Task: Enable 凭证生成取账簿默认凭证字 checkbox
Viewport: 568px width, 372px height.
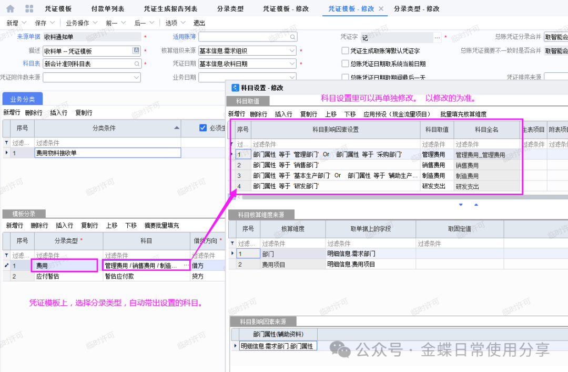Action: pos(345,51)
